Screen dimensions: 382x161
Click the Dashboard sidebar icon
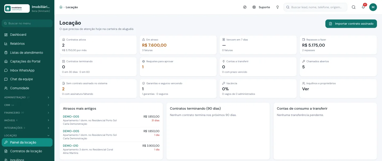[6, 35]
